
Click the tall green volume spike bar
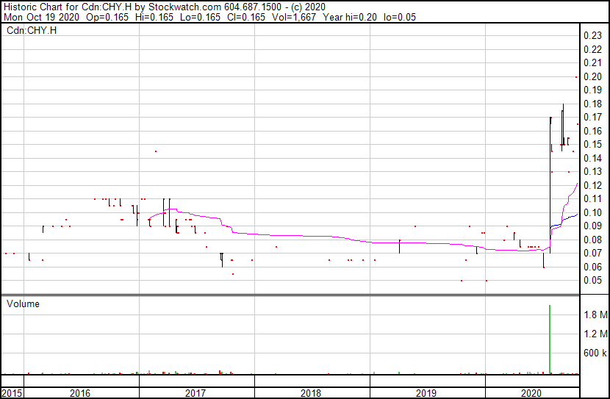pos(550,338)
